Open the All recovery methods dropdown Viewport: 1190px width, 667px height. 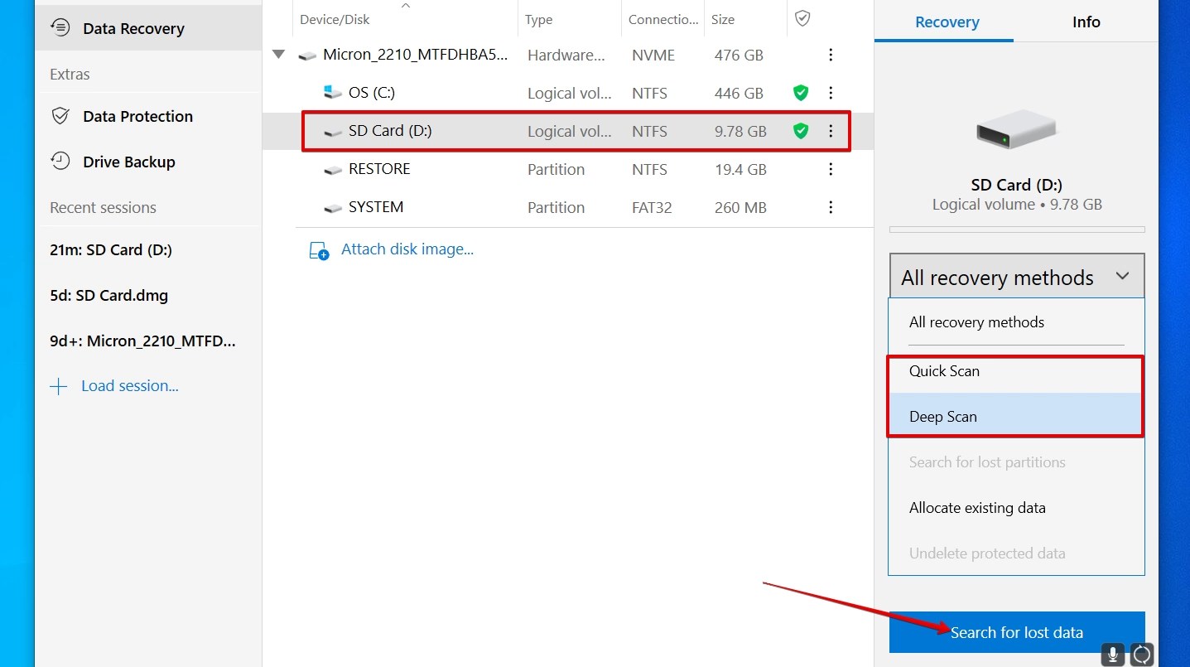coord(1016,276)
